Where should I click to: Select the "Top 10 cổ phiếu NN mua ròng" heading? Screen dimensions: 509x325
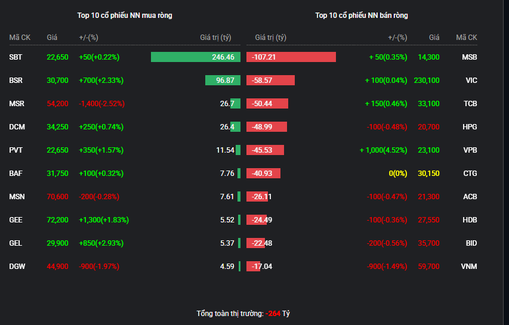click(x=125, y=16)
